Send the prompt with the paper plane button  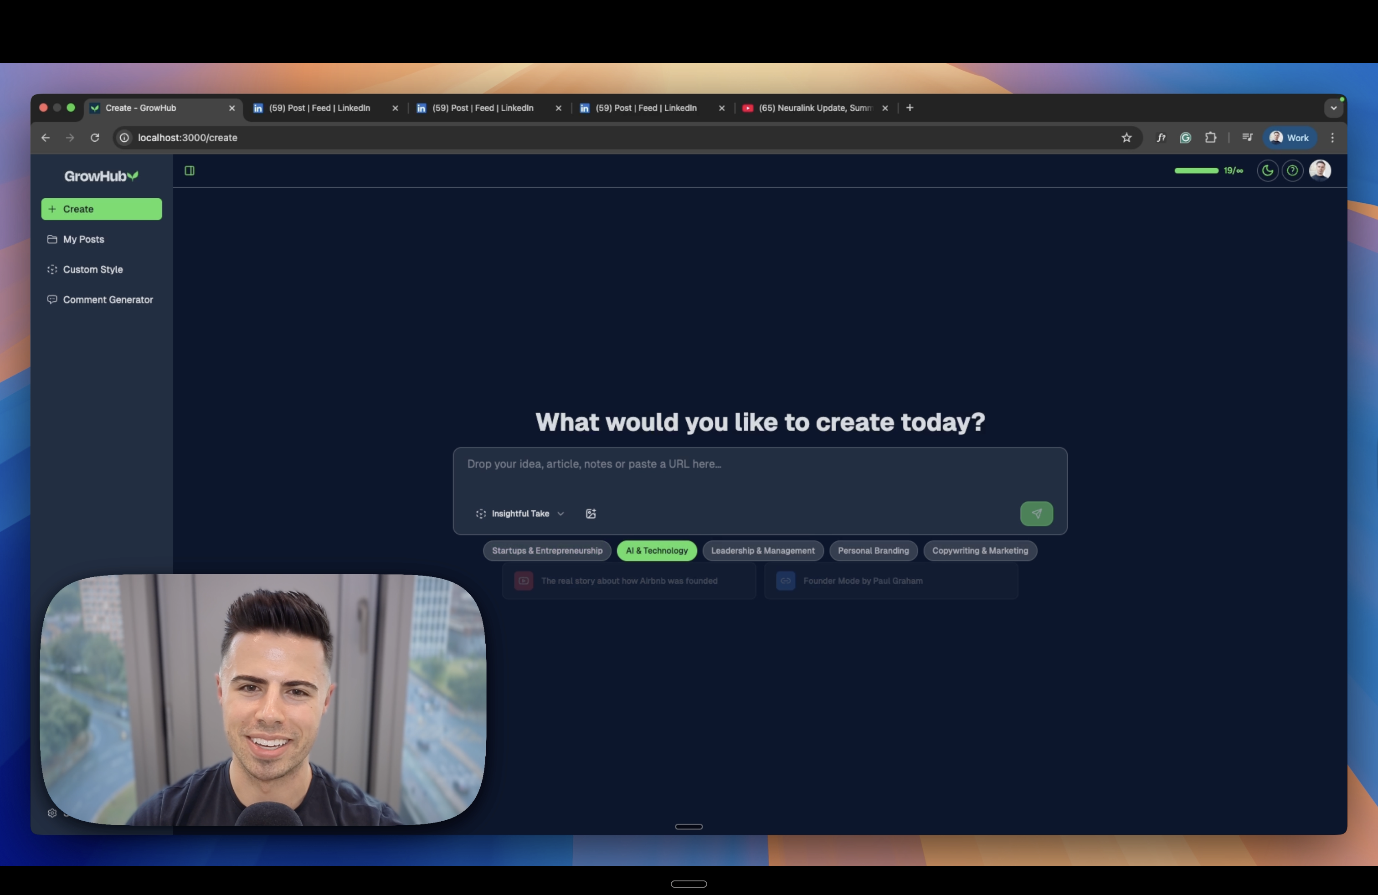click(x=1036, y=514)
